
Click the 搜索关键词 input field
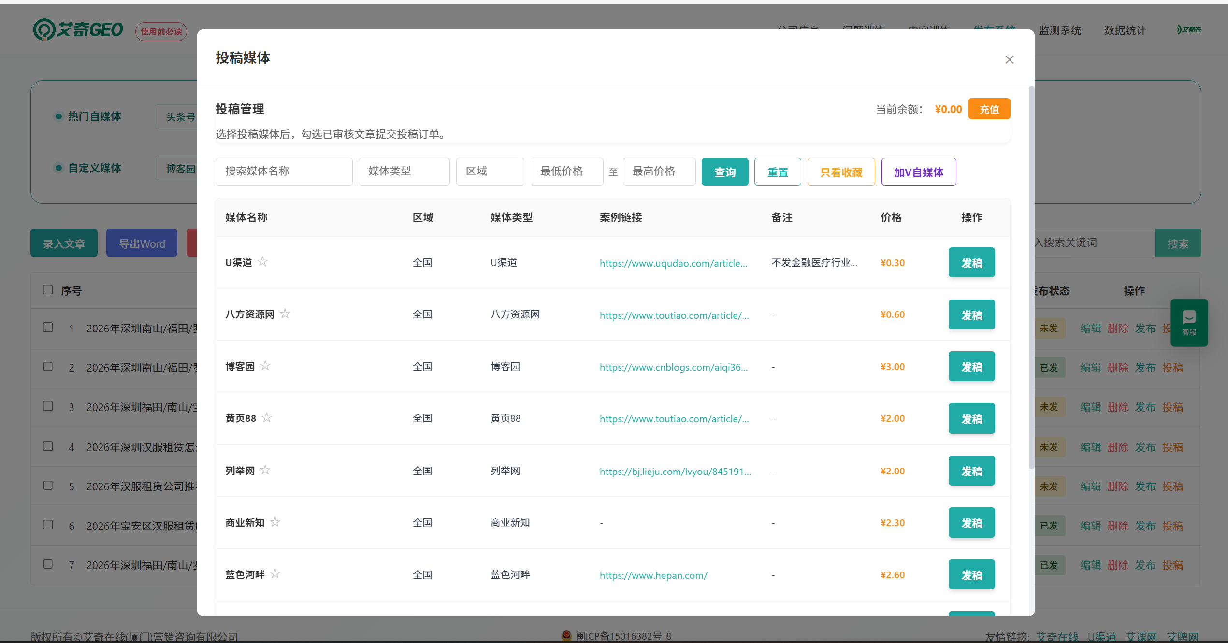click(x=1095, y=243)
